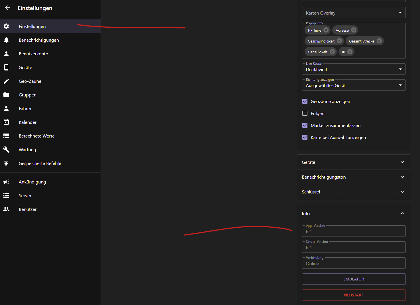Uncheck Karte bei Auswahl anzeigen

click(x=305, y=137)
